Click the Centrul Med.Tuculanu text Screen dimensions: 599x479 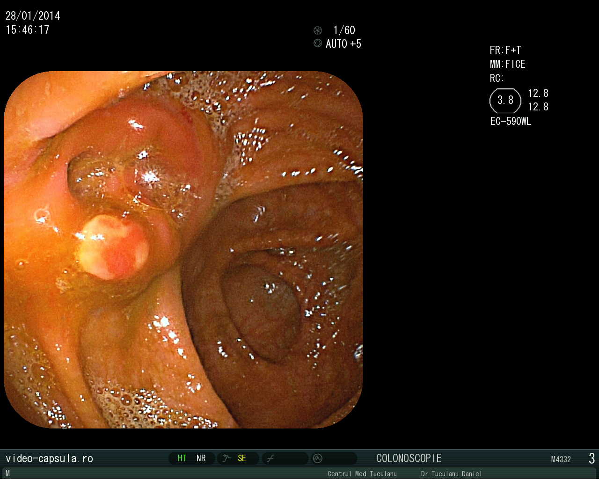pos(362,474)
